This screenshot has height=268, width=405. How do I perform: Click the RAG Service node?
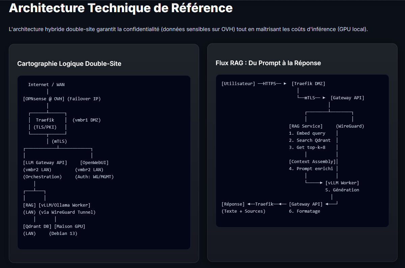click(x=305, y=126)
